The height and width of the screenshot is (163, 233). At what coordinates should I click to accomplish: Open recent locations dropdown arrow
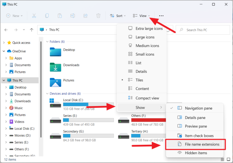[x=24, y=30]
